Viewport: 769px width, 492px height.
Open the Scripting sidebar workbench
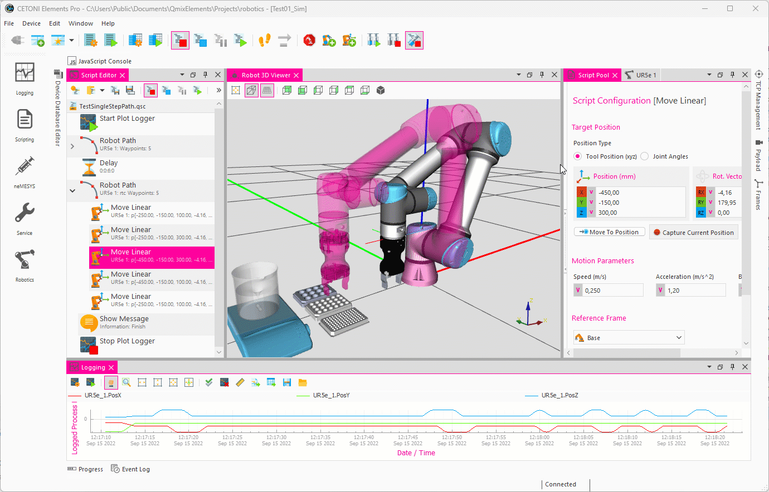click(25, 125)
